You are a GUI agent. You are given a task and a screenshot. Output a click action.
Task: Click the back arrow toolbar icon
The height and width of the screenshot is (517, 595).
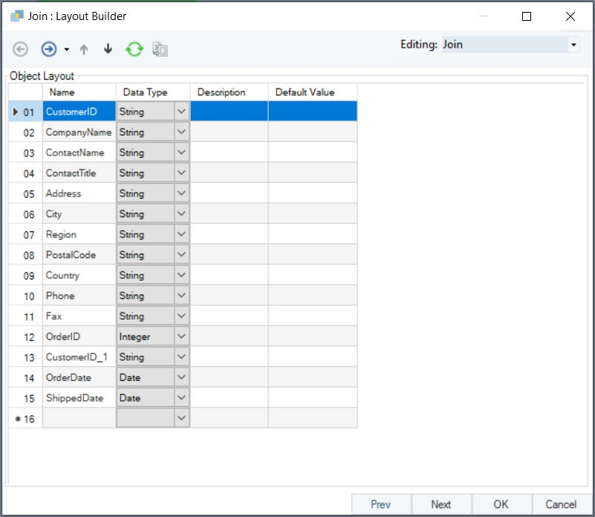(x=21, y=49)
